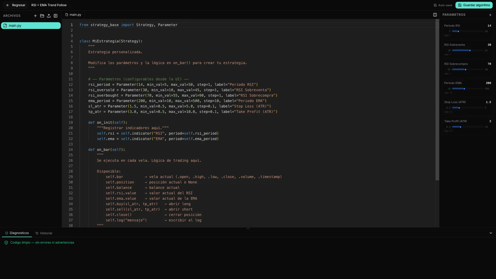Collapse the Archivos sidebar panel
This screenshot has height=279, width=496.
click(56, 16)
